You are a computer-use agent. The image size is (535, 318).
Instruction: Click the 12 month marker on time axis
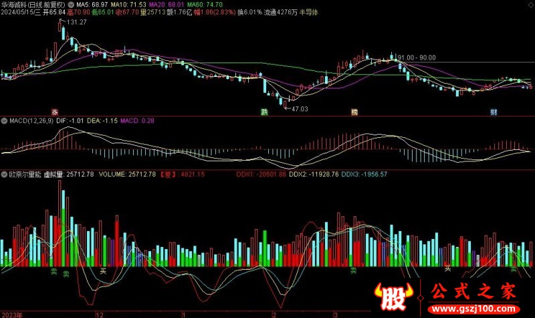pos(100,313)
